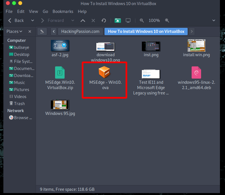Screen dimensions: 225x195
Task: Zoom out with the magnifier minus
Action: 142,21
